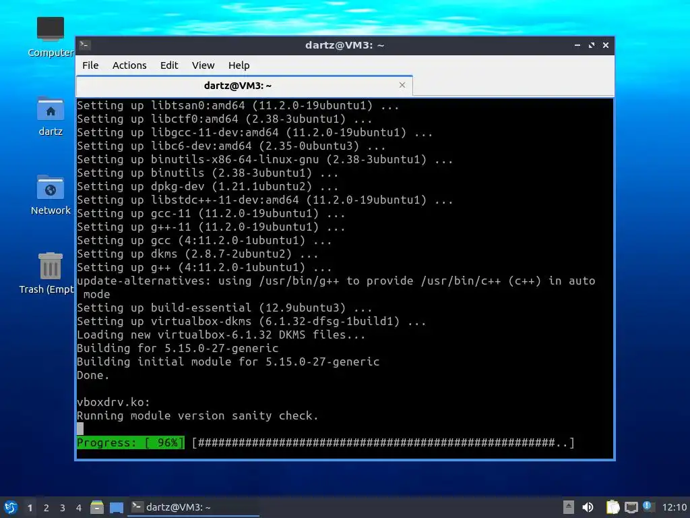Click the show desktop panel icon

click(x=116, y=507)
